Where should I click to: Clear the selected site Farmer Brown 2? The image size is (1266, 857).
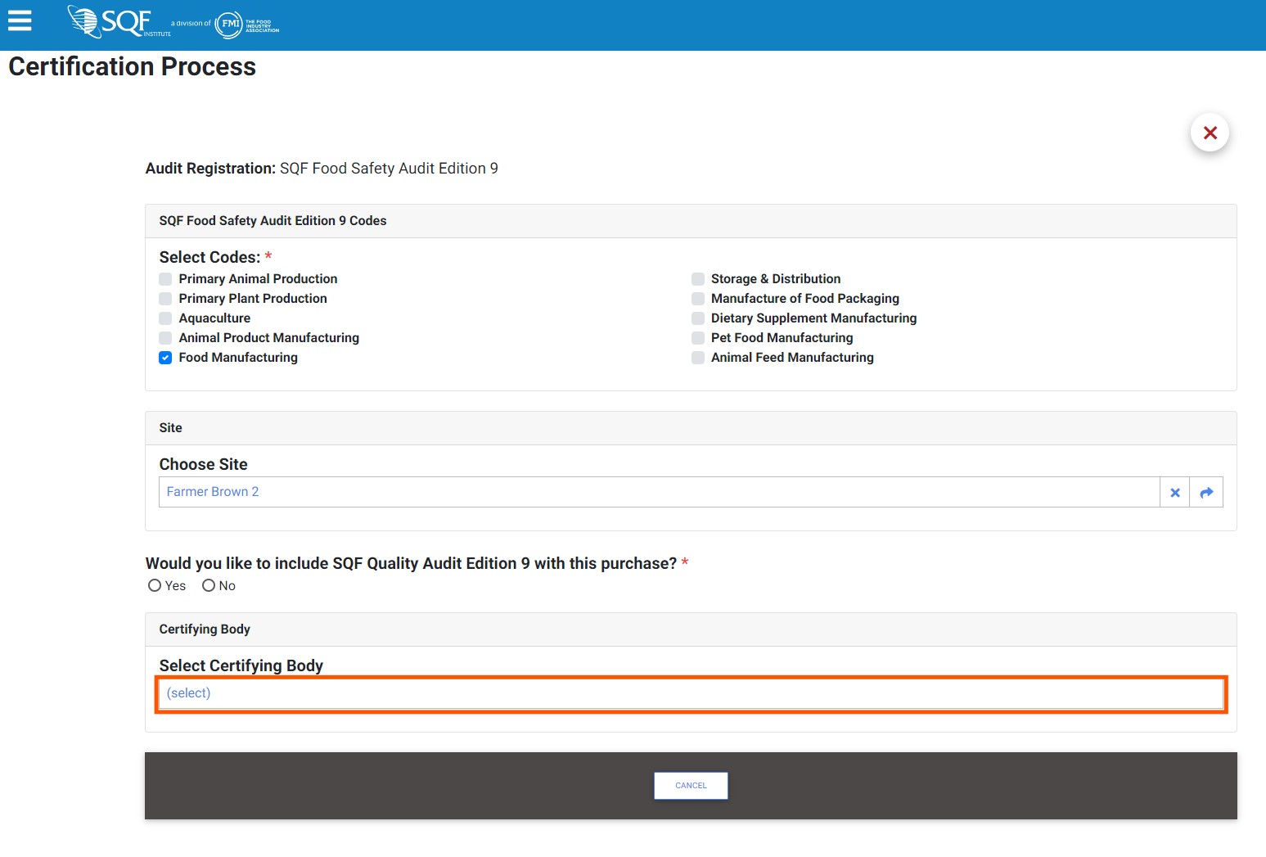[x=1174, y=493]
